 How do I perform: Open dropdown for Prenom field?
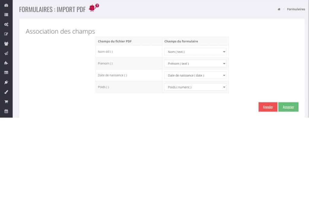coord(195,64)
